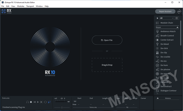The width and height of the screenshot is (183, 111).
Task: Open the Center Extract module
Action: tap(165, 40)
